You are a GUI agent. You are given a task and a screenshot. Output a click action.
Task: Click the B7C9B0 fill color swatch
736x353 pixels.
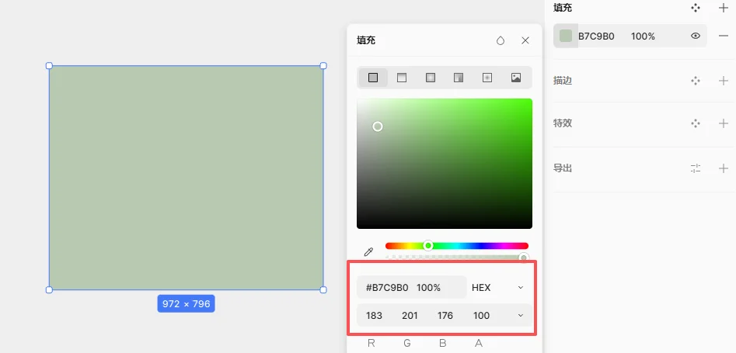[x=566, y=36]
